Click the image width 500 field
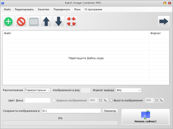The image size is (173, 129). point(93,100)
